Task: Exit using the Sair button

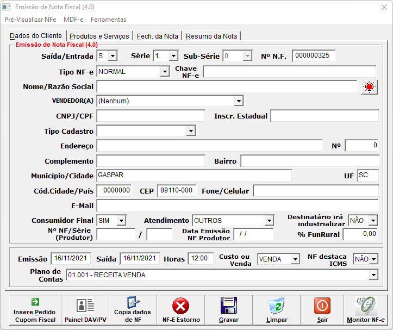Action: pos(322,310)
